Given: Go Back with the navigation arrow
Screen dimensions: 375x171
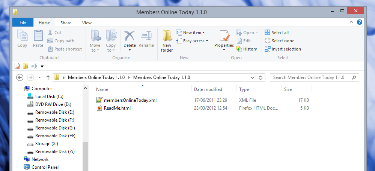Looking at the screenshot, I should tap(20, 77).
